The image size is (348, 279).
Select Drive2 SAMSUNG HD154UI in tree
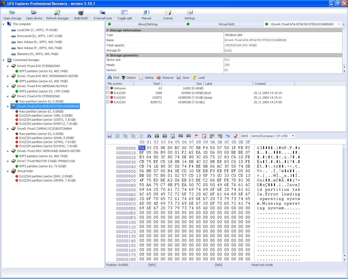[42, 86]
